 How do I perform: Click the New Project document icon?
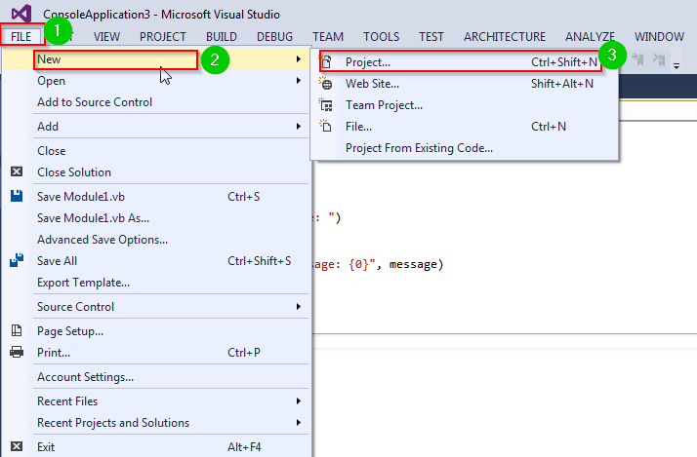327,61
